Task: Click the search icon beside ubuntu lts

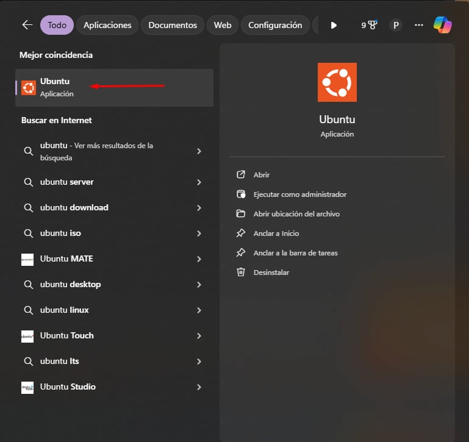Action: click(x=29, y=362)
